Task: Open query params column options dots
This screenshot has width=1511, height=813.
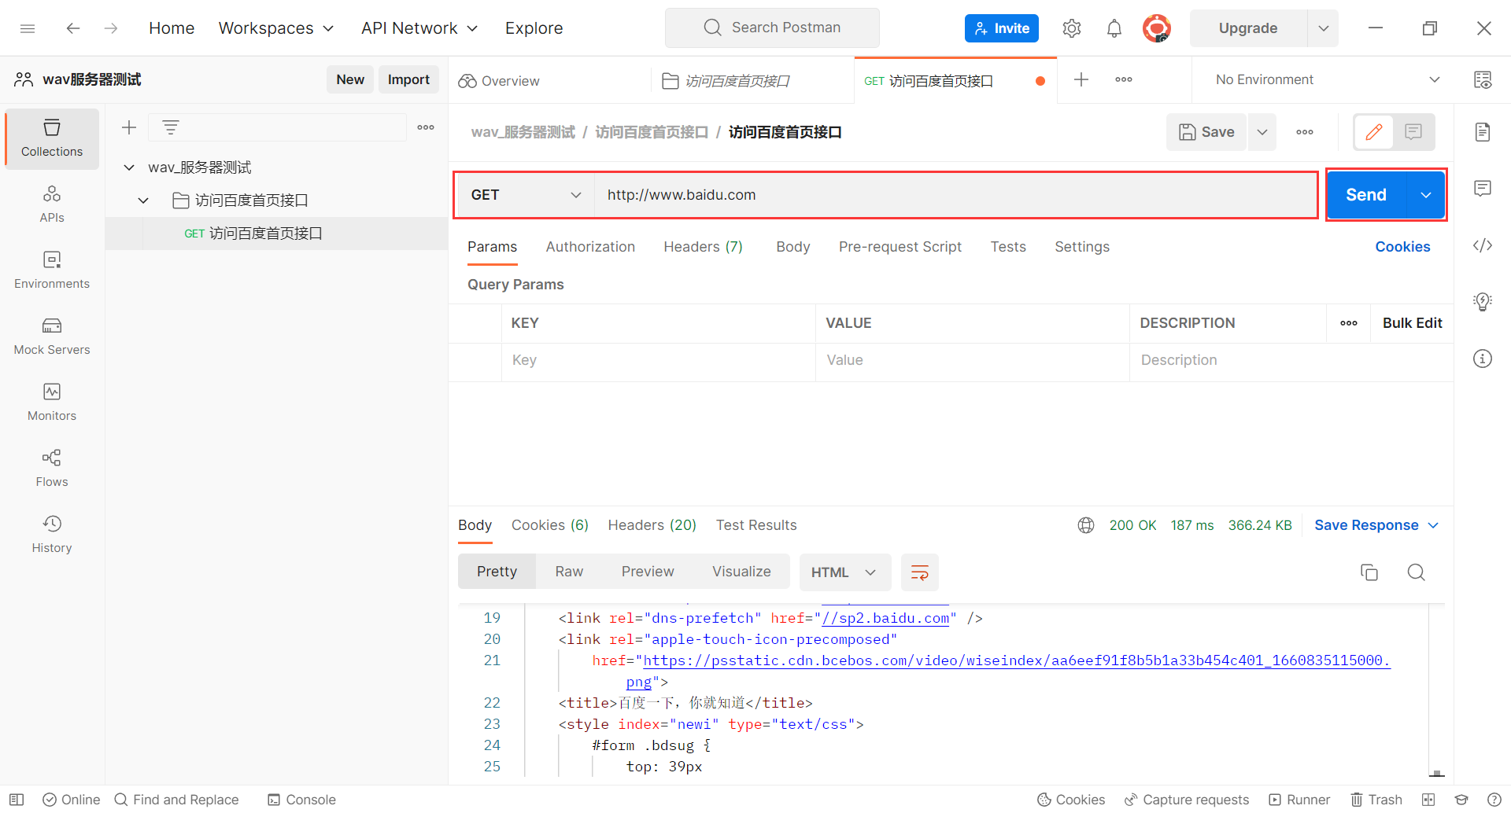Action: pos(1349,323)
